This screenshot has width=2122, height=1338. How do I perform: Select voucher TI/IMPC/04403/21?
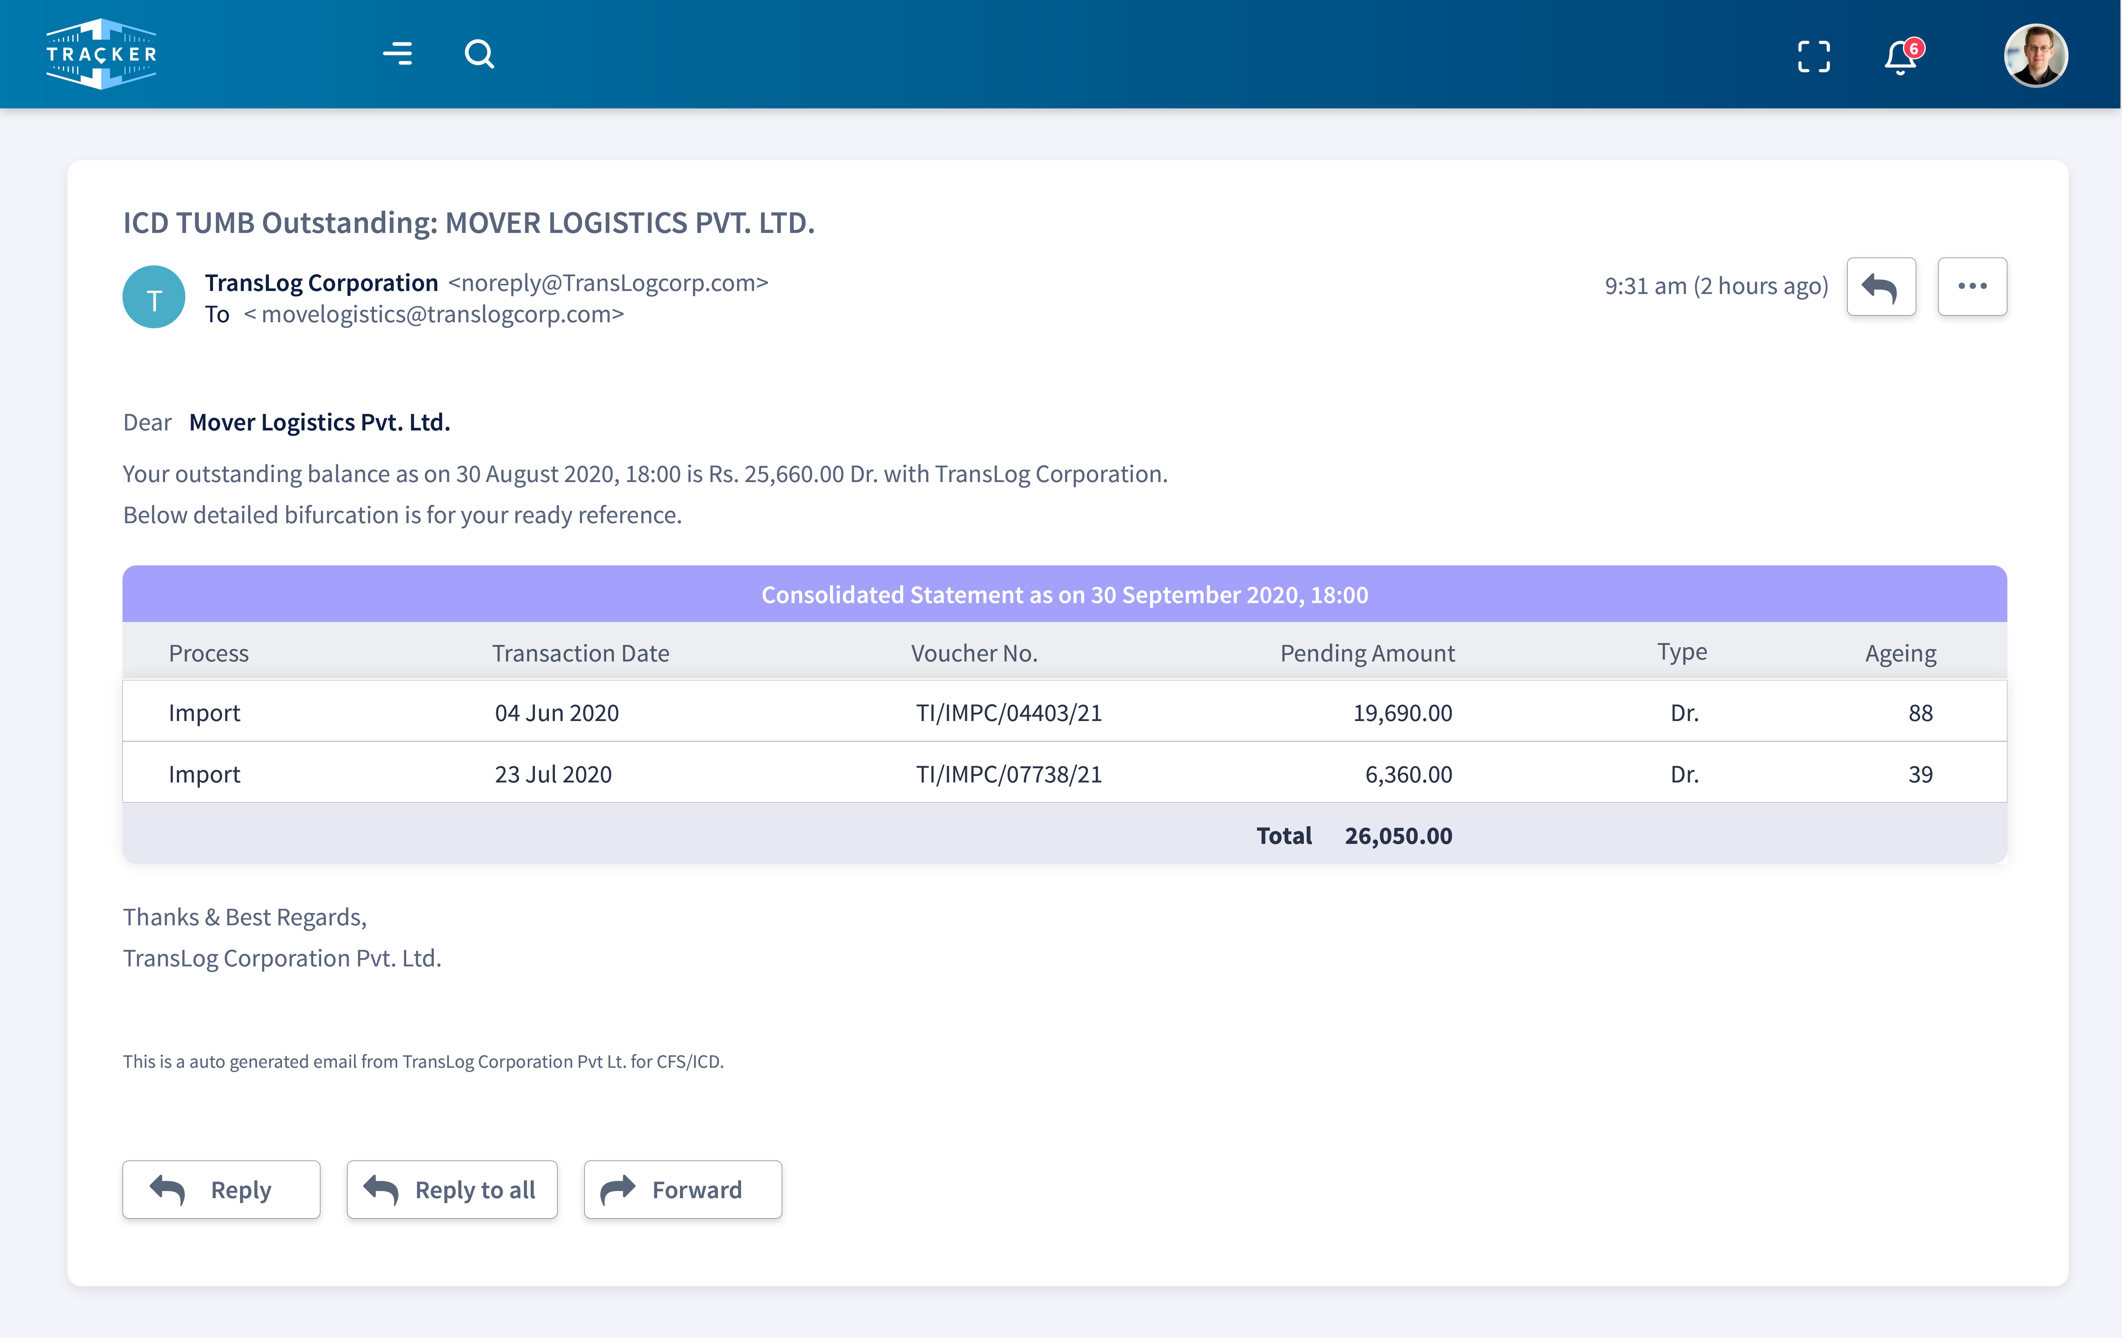(1009, 713)
